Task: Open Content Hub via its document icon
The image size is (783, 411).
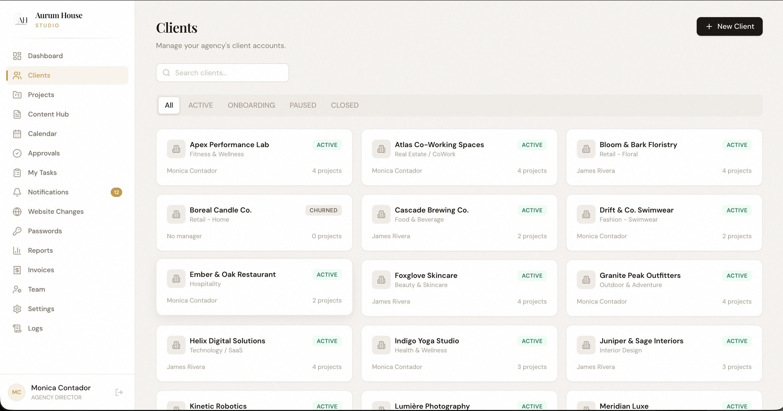Action: [17, 114]
